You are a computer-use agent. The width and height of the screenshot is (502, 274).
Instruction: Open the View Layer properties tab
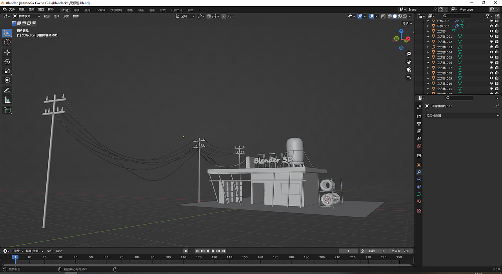coord(419,131)
